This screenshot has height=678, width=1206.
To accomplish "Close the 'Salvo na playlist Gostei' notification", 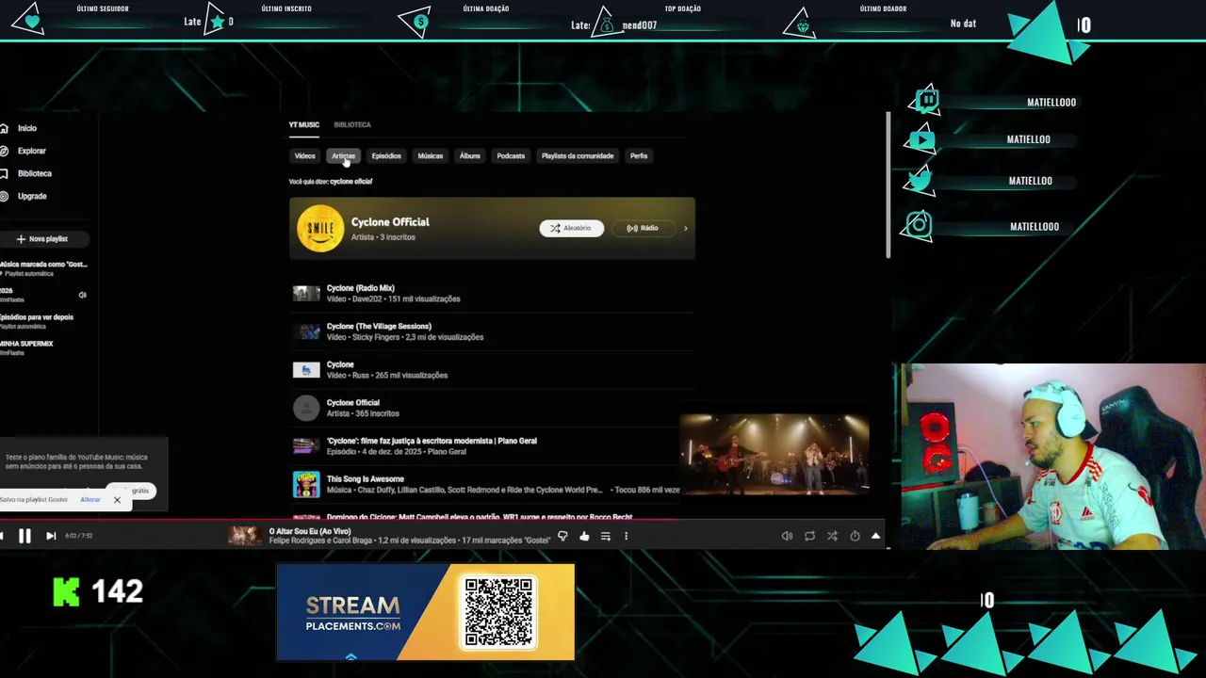I will point(117,500).
